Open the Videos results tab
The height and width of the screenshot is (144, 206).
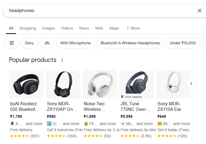67,28
